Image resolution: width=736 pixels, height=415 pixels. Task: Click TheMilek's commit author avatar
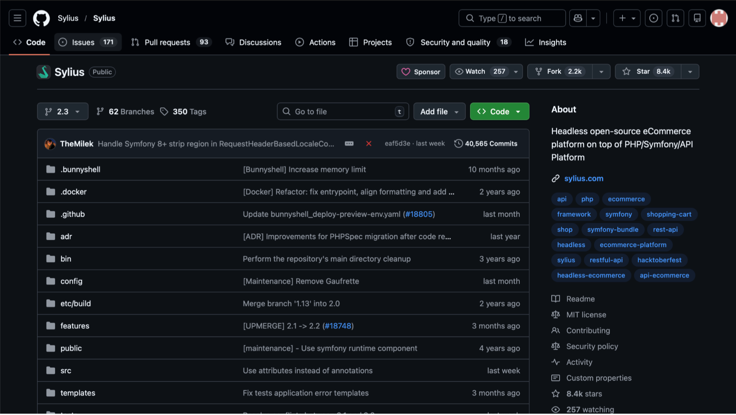[50, 144]
